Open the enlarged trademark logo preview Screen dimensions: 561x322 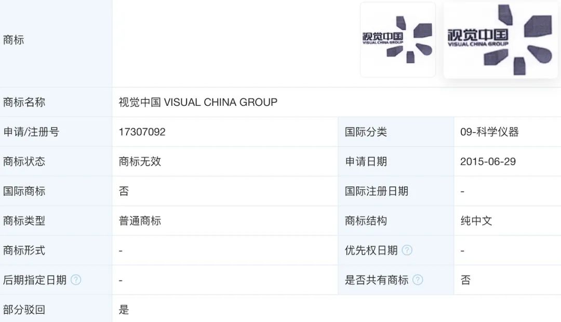[500, 39]
